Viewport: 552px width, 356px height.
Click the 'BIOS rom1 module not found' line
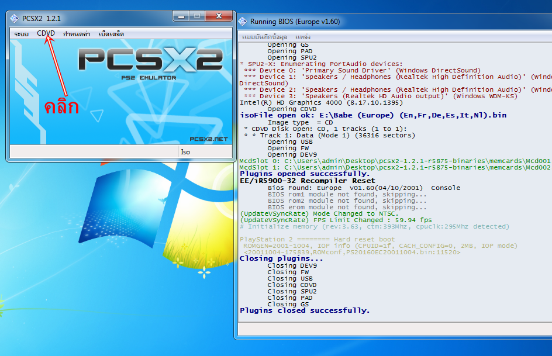[x=347, y=195]
